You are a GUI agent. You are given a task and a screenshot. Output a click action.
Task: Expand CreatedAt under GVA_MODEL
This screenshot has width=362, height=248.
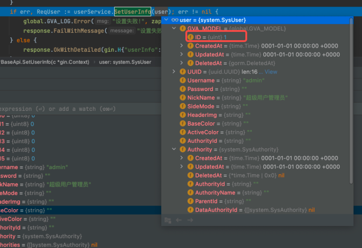[182, 46]
